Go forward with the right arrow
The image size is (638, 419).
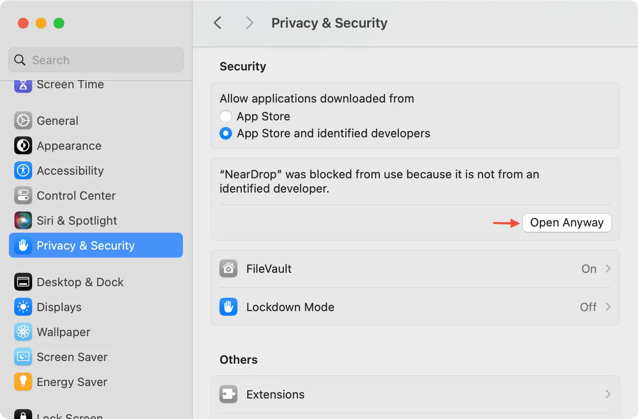pyautogui.click(x=250, y=23)
